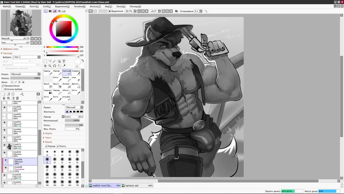
Task: Swap foreground and background colors
Action: coord(83,60)
